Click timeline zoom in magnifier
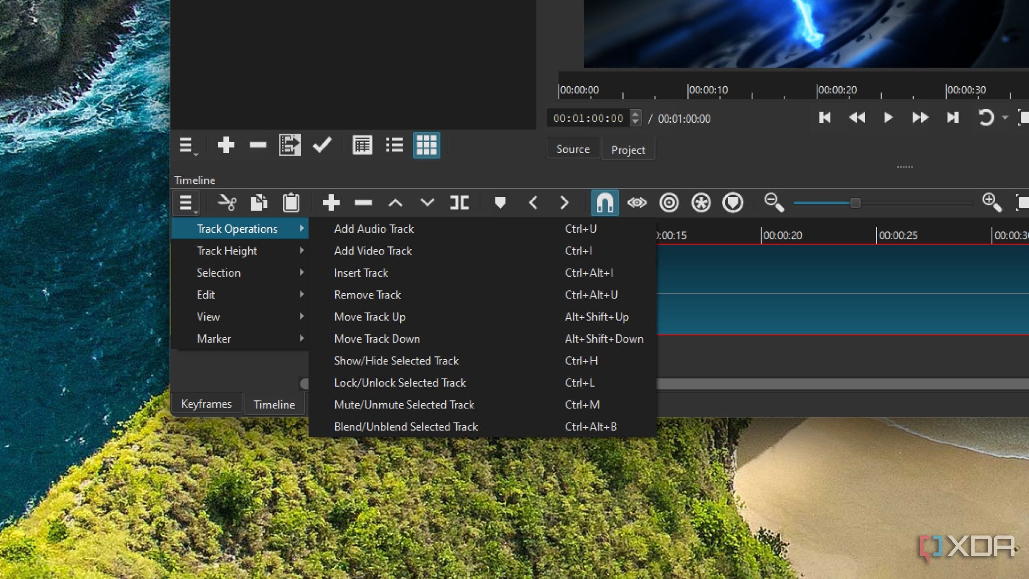 (992, 203)
